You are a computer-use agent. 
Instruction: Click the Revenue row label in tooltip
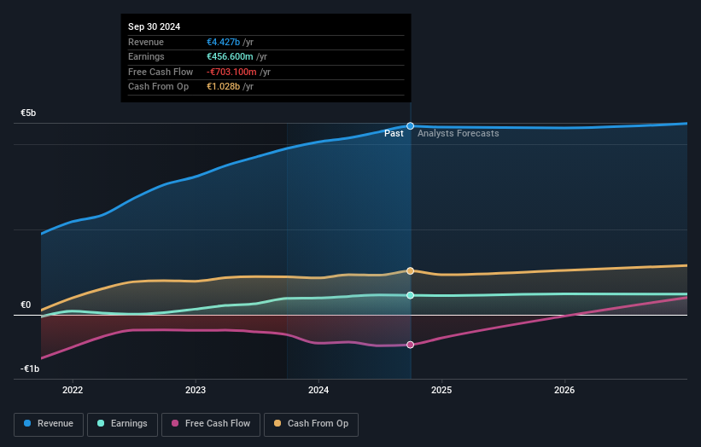point(146,42)
